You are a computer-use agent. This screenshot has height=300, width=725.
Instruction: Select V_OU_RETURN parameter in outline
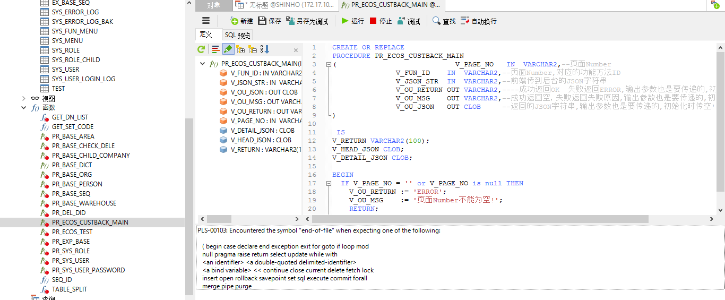[x=260, y=111]
